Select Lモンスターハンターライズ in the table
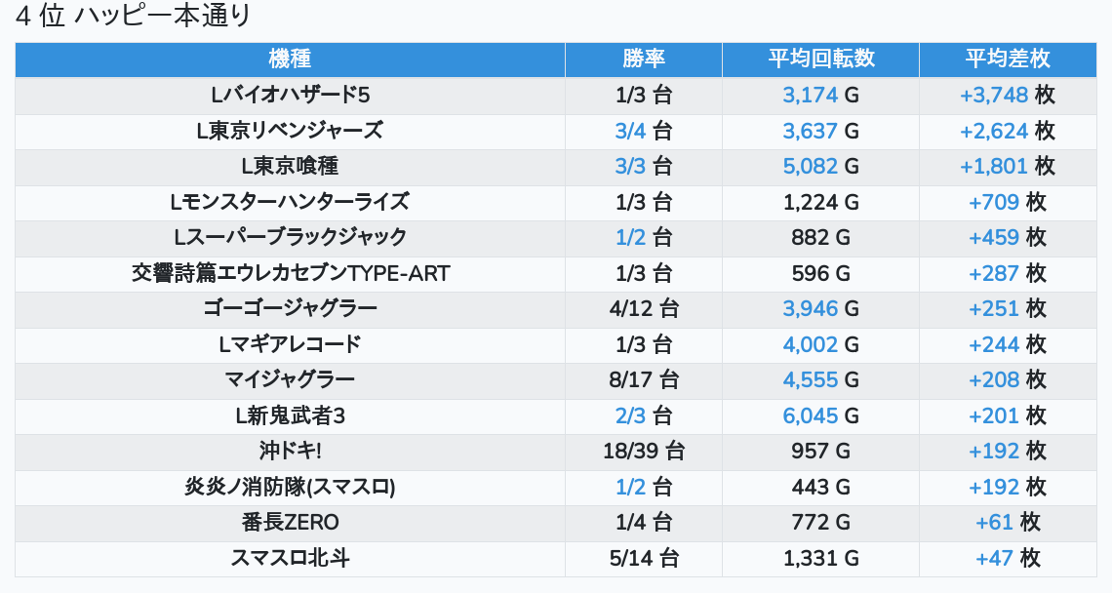This screenshot has height=593, width=1112. (x=290, y=202)
